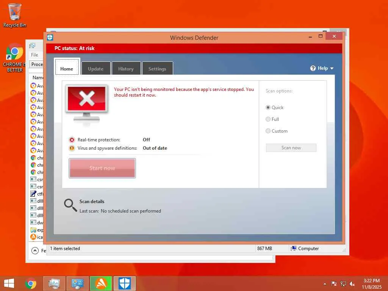This screenshot has height=291, width=388.
Task: Click the Scan now button
Action: (291, 148)
